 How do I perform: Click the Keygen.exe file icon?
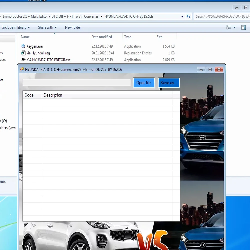point(23,46)
